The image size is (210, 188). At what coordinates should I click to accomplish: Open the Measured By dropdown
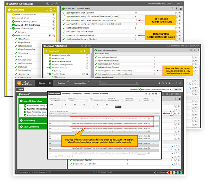click(116, 101)
